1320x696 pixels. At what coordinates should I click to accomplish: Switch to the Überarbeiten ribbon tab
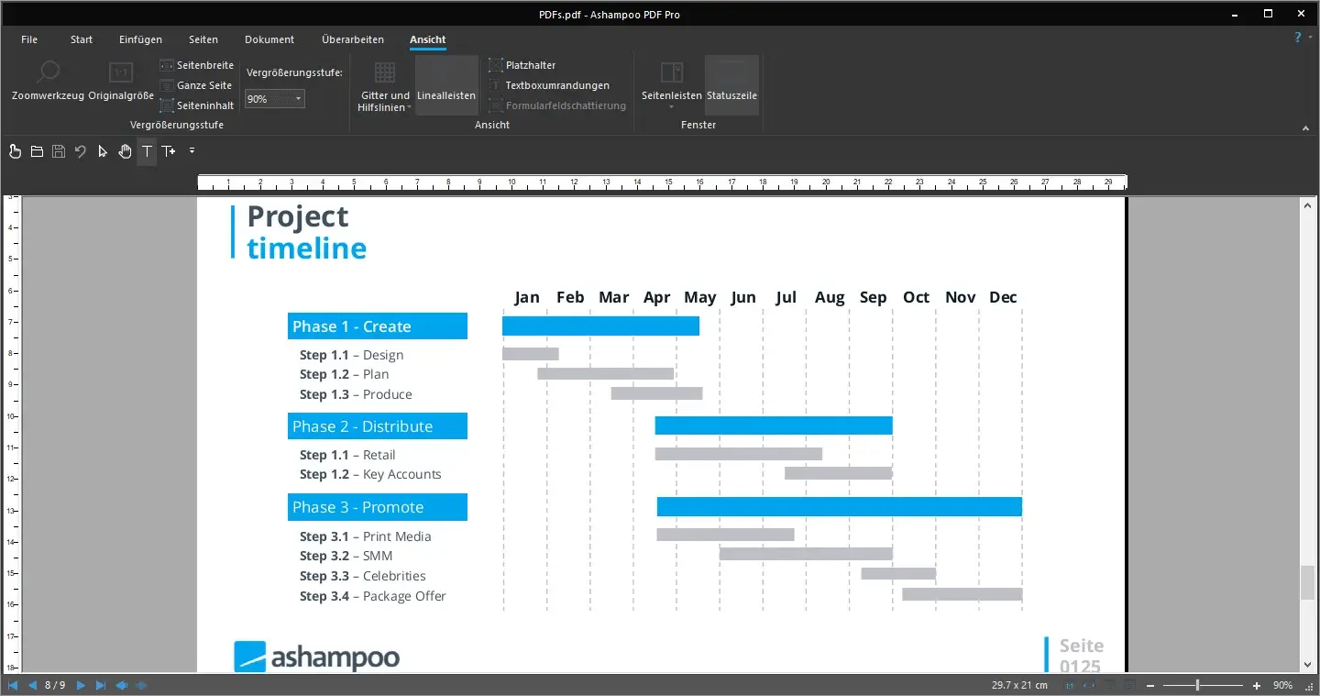point(352,39)
